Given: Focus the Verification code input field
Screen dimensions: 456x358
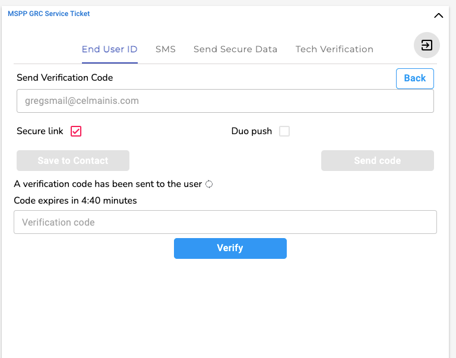Looking at the screenshot, I should pos(225,222).
